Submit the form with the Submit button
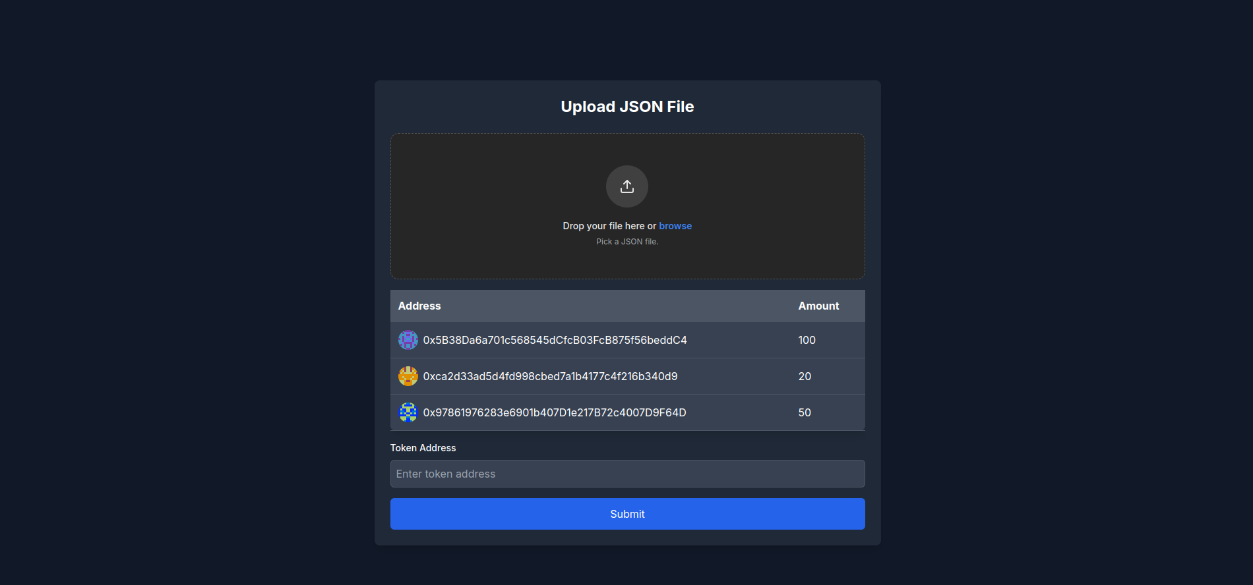Image resolution: width=1253 pixels, height=585 pixels. [628, 514]
